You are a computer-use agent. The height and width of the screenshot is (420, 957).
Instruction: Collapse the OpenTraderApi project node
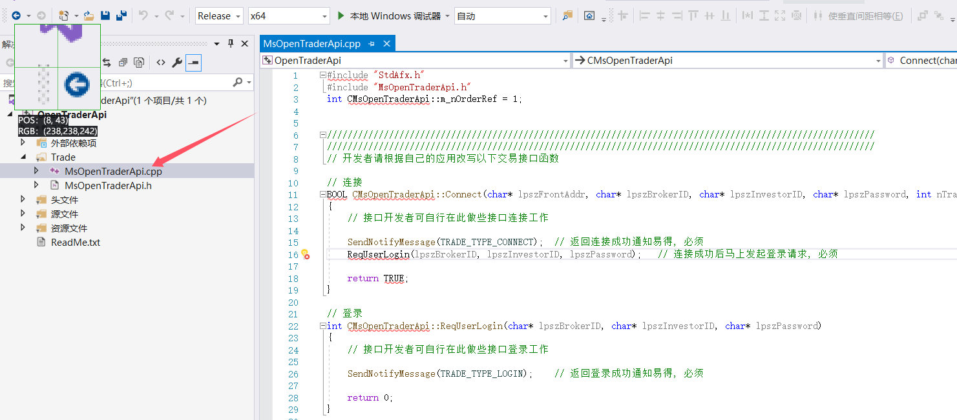point(10,115)
